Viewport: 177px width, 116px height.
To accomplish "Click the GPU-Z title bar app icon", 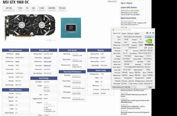I will pyautogui.click(x=113, y=30).
